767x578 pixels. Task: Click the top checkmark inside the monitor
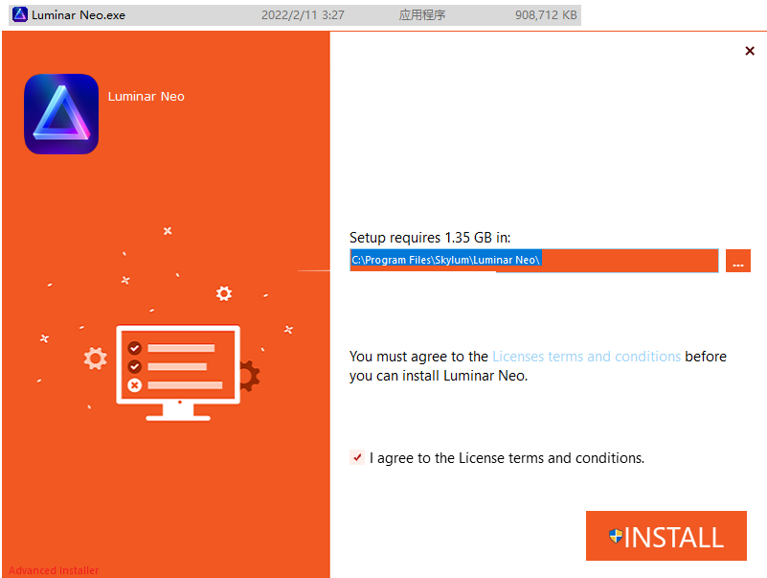pyautogui.click(x=135, y=348)
